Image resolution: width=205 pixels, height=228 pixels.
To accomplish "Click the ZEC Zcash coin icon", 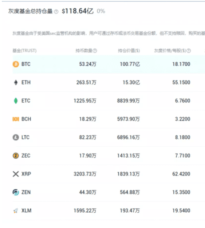I will (x=16, y=156).
